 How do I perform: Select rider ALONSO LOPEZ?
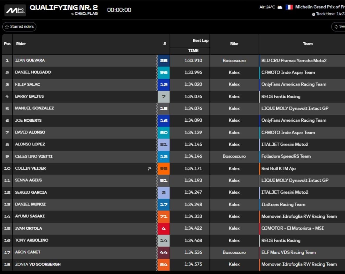click(x=30, y=144)
